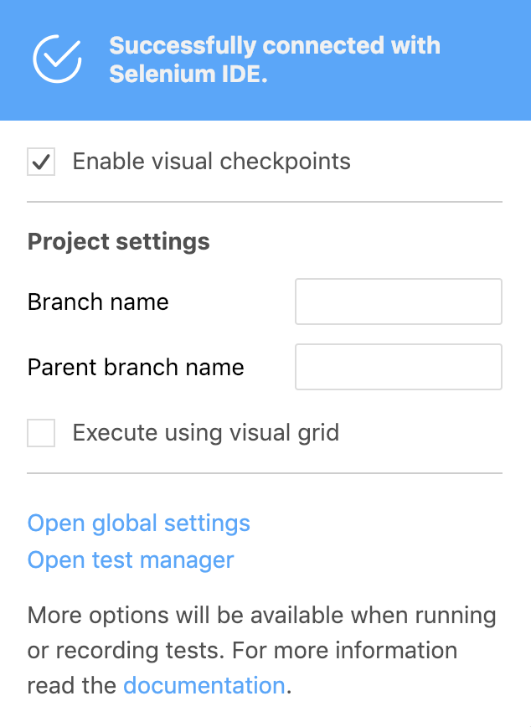Click the "read the" text before documentation

tap(71, 686)
